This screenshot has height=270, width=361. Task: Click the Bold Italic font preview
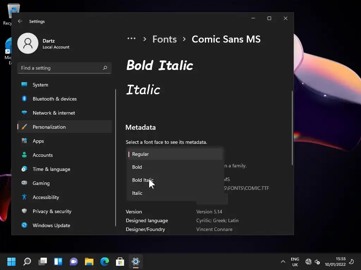pyautogui.click(x=160, y=65)
